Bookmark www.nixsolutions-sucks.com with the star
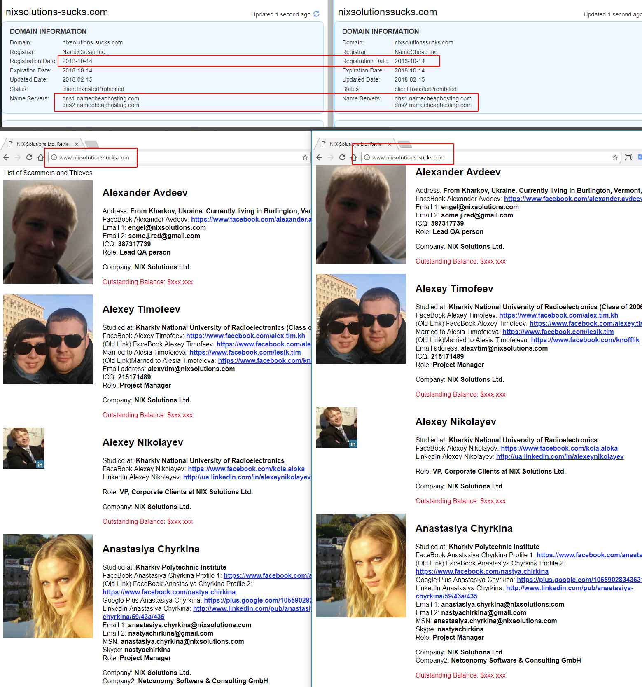Viewport: 642px width, 687px height. pos(615,157)
